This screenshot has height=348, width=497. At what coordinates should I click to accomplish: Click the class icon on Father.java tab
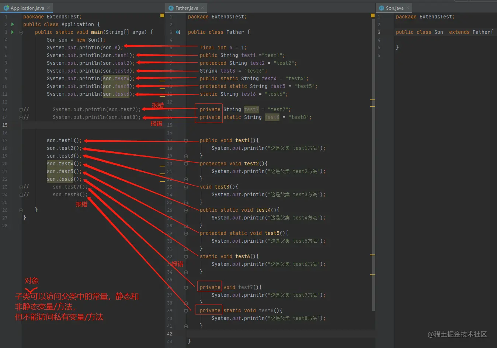pos(171,8)
